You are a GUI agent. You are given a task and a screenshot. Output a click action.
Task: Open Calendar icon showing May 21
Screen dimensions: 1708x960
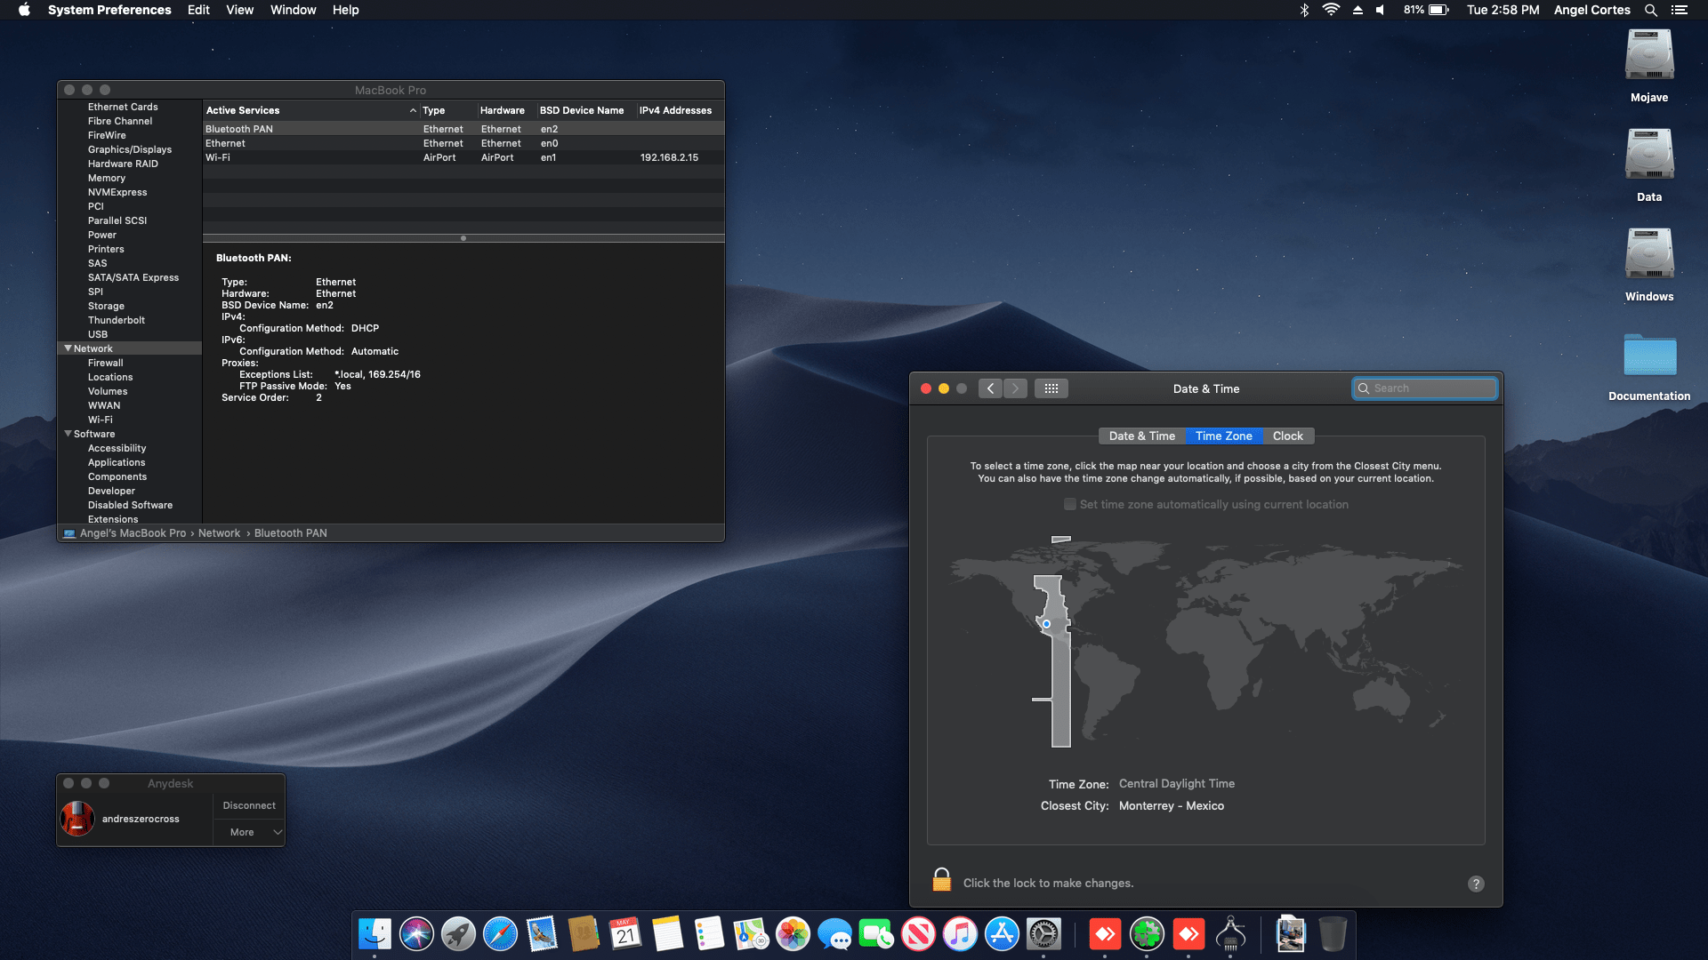click(x=625, y=934)
